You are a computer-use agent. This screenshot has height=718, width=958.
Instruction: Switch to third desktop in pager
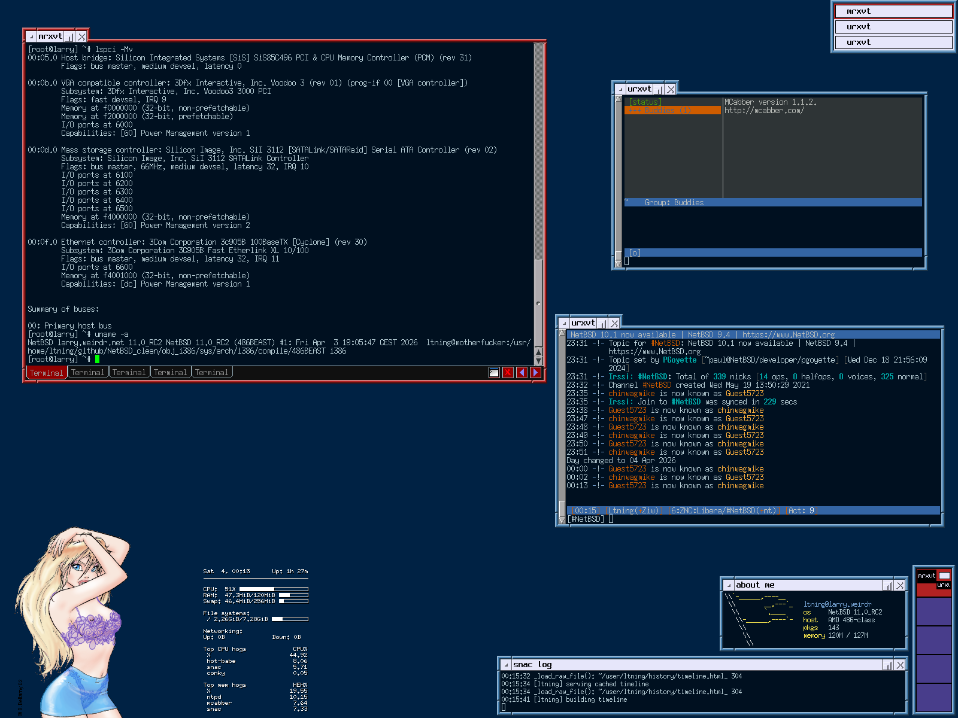tap(934, 640)
